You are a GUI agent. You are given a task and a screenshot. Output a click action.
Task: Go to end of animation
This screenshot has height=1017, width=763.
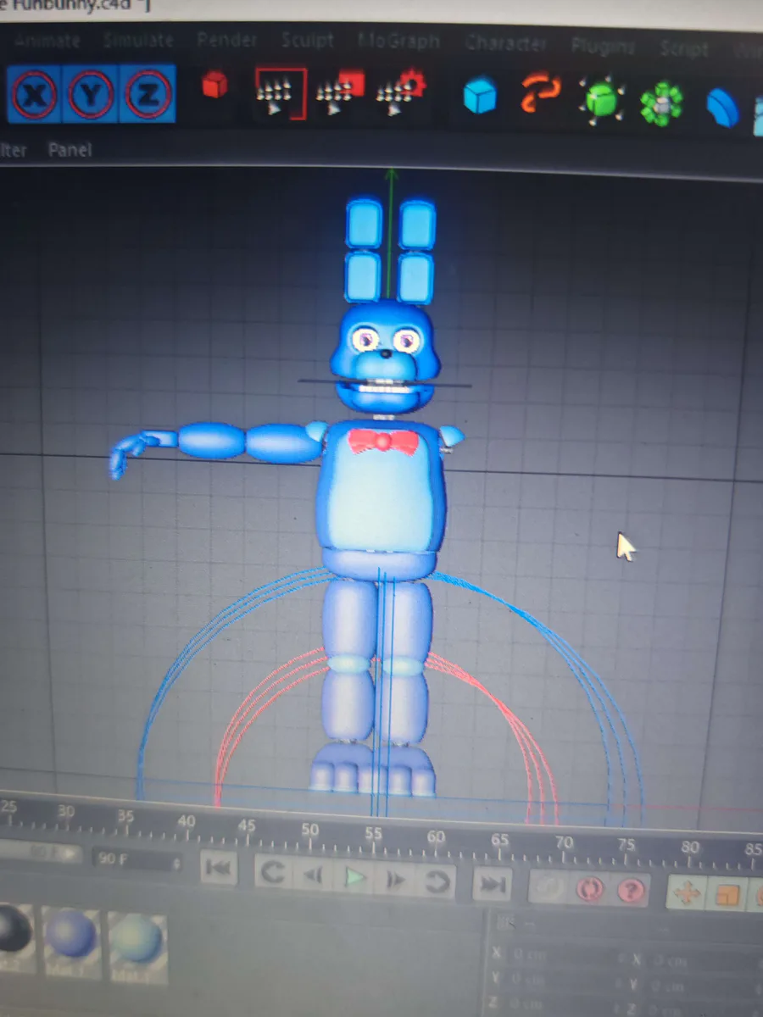point(492,884)
